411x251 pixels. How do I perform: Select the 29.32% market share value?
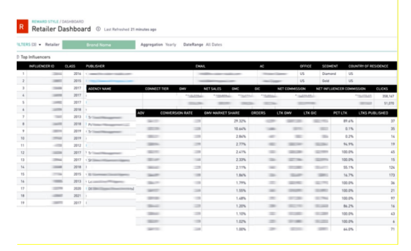click(x=240, y=121)
